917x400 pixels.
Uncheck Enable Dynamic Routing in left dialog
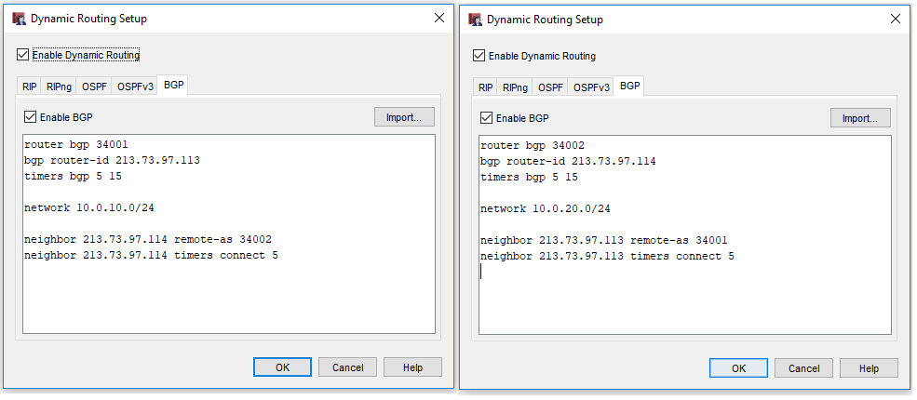point(23,55)
